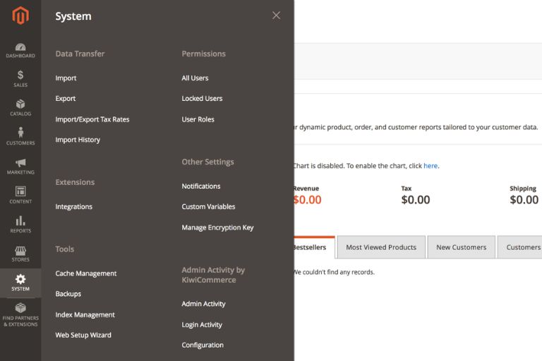Open the Dashboard sidebar icon

click(20, 47)
